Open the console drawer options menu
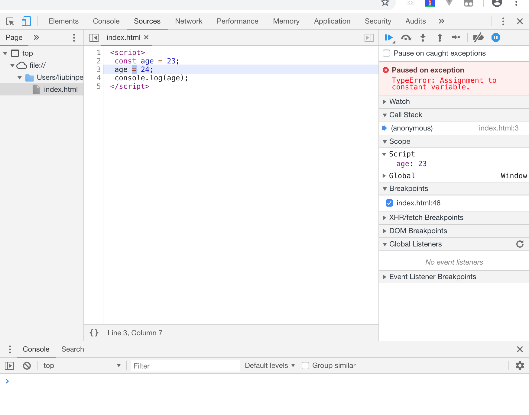529x415 pixels. pyautogui.click(x=10, y=349)
